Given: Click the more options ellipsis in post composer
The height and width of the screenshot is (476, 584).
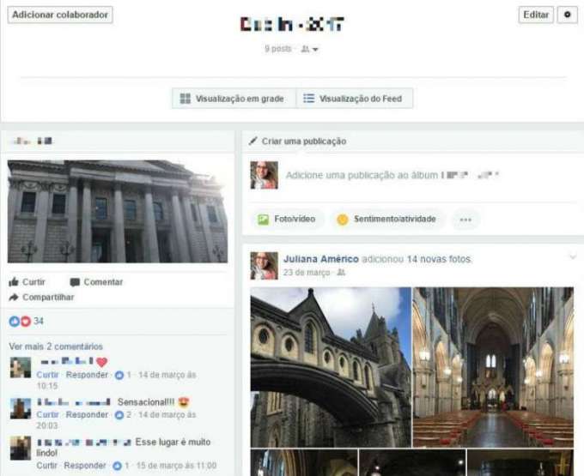Looking at the screenshot, I should tap(465, 220).
